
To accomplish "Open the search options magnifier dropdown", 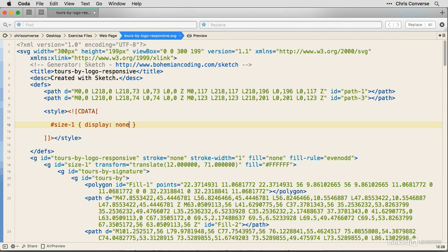I will [7, 24].
